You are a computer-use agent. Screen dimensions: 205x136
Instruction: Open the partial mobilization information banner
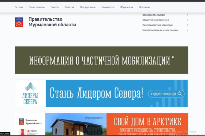[x=101, y=60]
